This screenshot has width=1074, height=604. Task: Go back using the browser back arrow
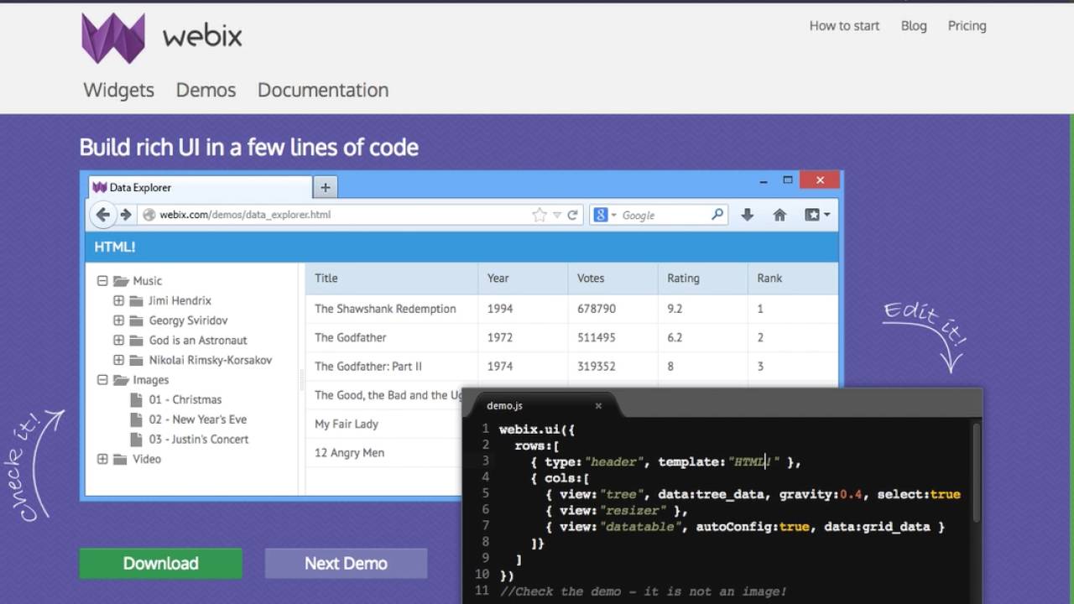pos(102,215)
